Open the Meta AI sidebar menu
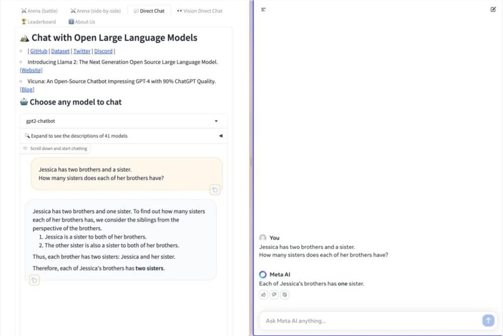Screen dimensions: 503x336 264,10
